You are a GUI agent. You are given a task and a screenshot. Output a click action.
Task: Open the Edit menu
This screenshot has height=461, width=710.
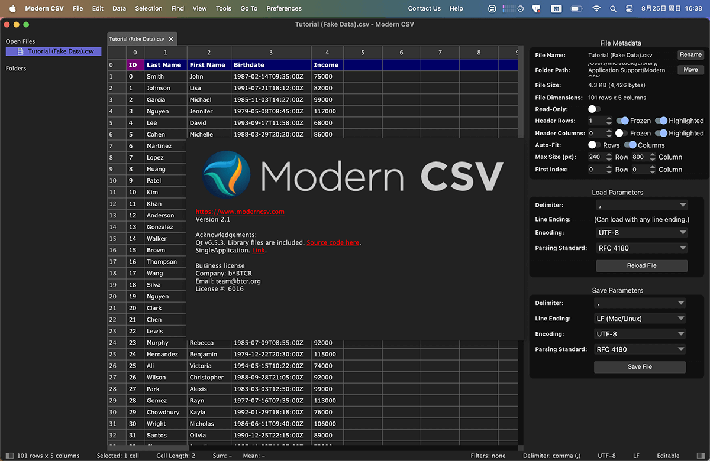[98, 8]
